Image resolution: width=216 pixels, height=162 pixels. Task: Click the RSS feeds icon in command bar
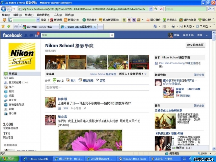point(164,26)
